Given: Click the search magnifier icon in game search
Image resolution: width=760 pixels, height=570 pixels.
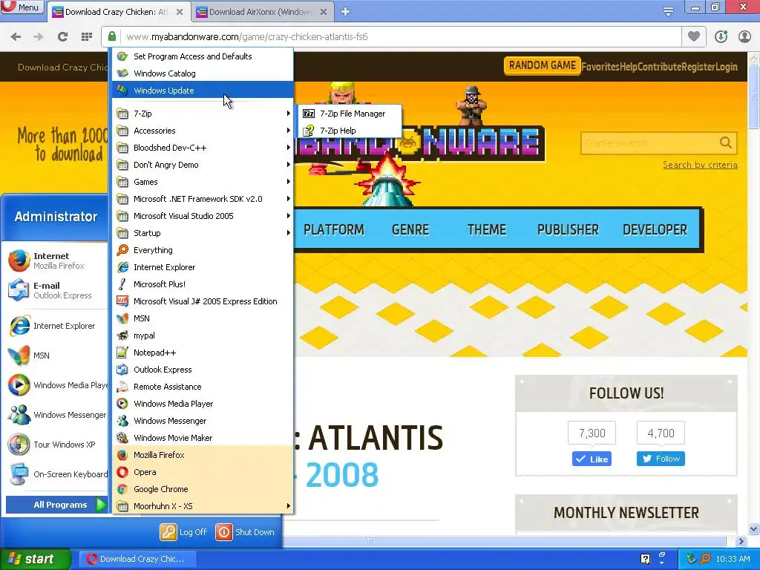Looking at the screenshot, I should pos(725,142).
